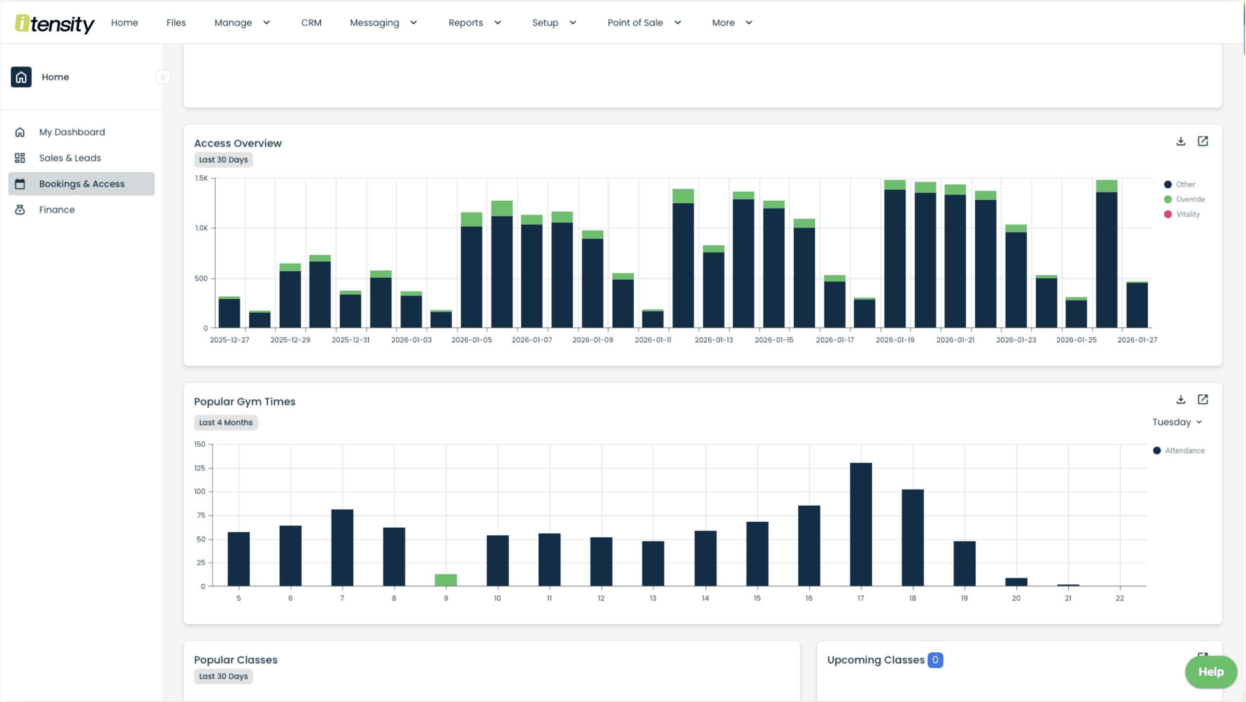Switch to the Files section
Viewport: 1246px width, 702px height.
176,22
